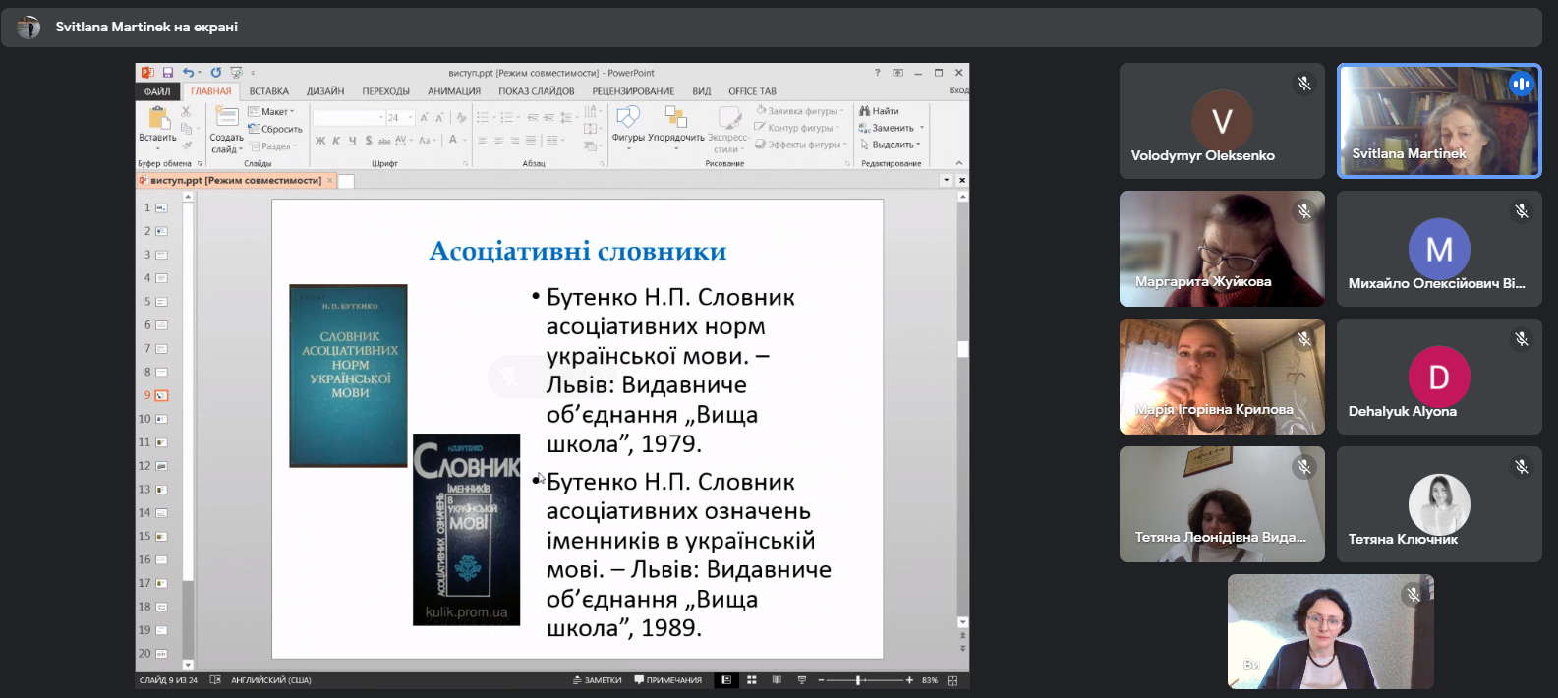Click the Paste (Вставить) clipboard icon

pyautogui.click(x=157, y=120)
